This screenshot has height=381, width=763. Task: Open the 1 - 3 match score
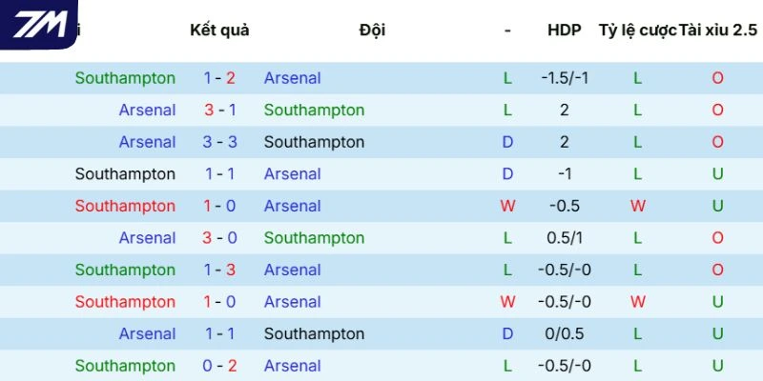pos(219,270)
